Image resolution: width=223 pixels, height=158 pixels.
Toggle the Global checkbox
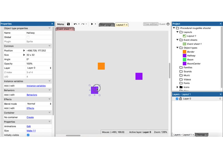pos(28,37)
